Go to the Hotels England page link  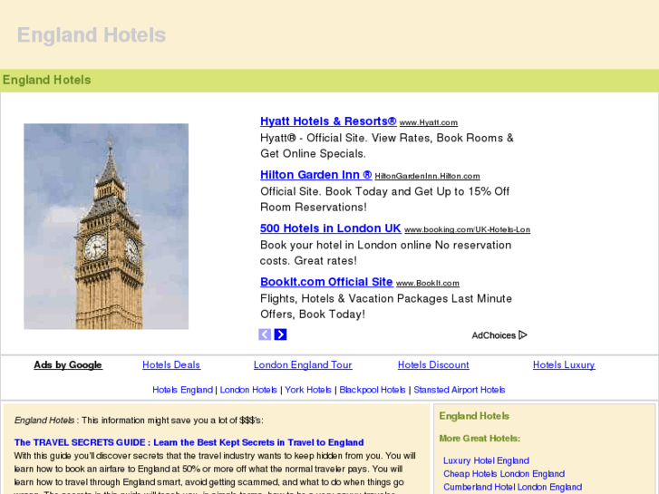click(x=182, y=390)
